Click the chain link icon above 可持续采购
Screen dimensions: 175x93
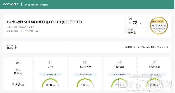[154, 62]
